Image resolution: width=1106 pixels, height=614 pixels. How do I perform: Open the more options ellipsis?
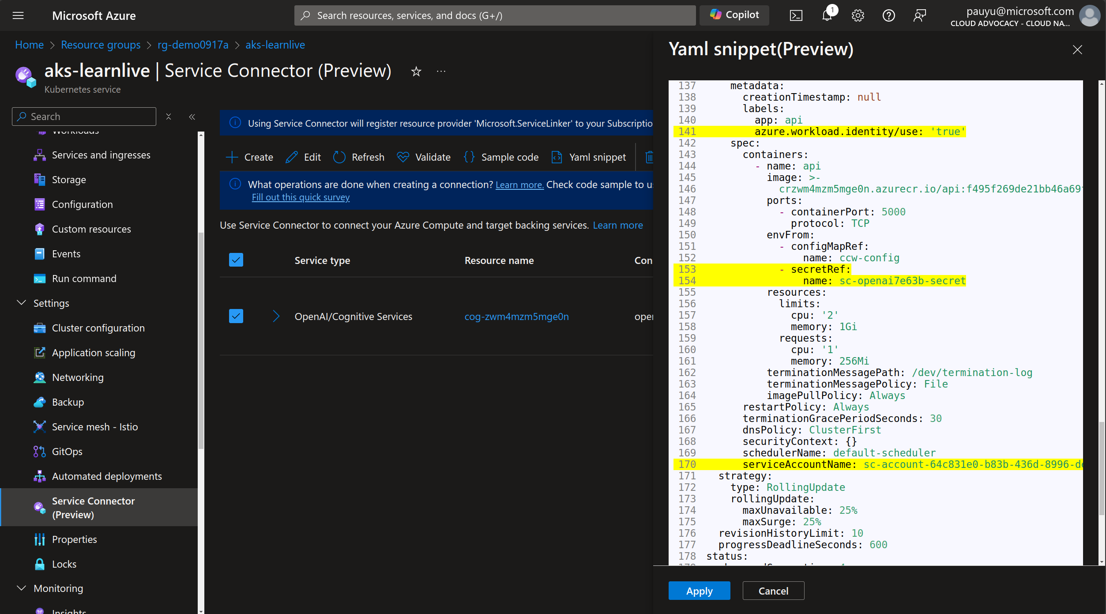(x=441, y=71)
